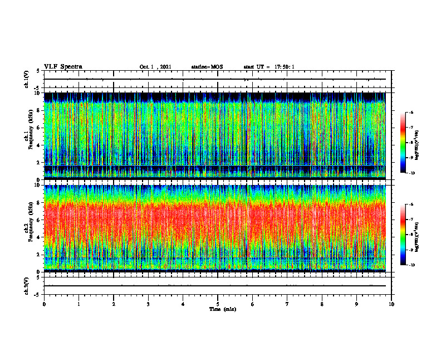Click the "ch.3(V)" axis label
441x341 pixels.
tap(27, 286)
